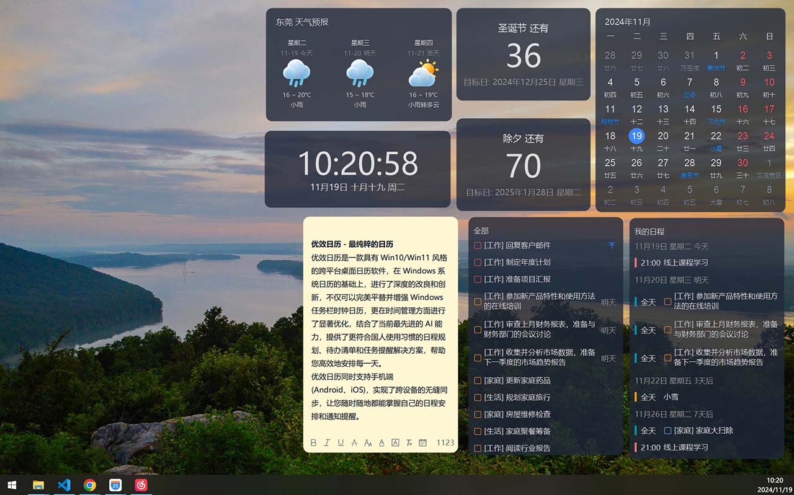Toggle bold formatting in the sticky note
This screenshot has width=794, height=495.
point(313,443)
